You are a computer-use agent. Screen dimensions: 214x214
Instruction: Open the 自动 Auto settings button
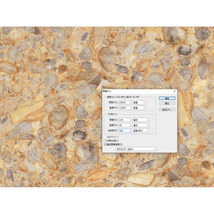pos(167,109)
